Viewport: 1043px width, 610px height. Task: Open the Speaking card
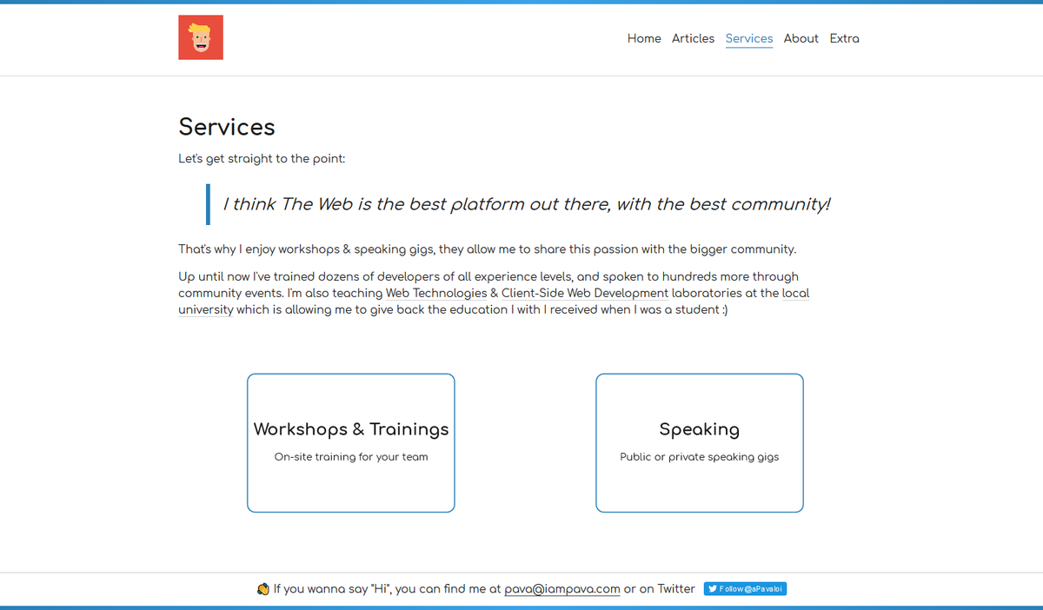click(700, 443)
